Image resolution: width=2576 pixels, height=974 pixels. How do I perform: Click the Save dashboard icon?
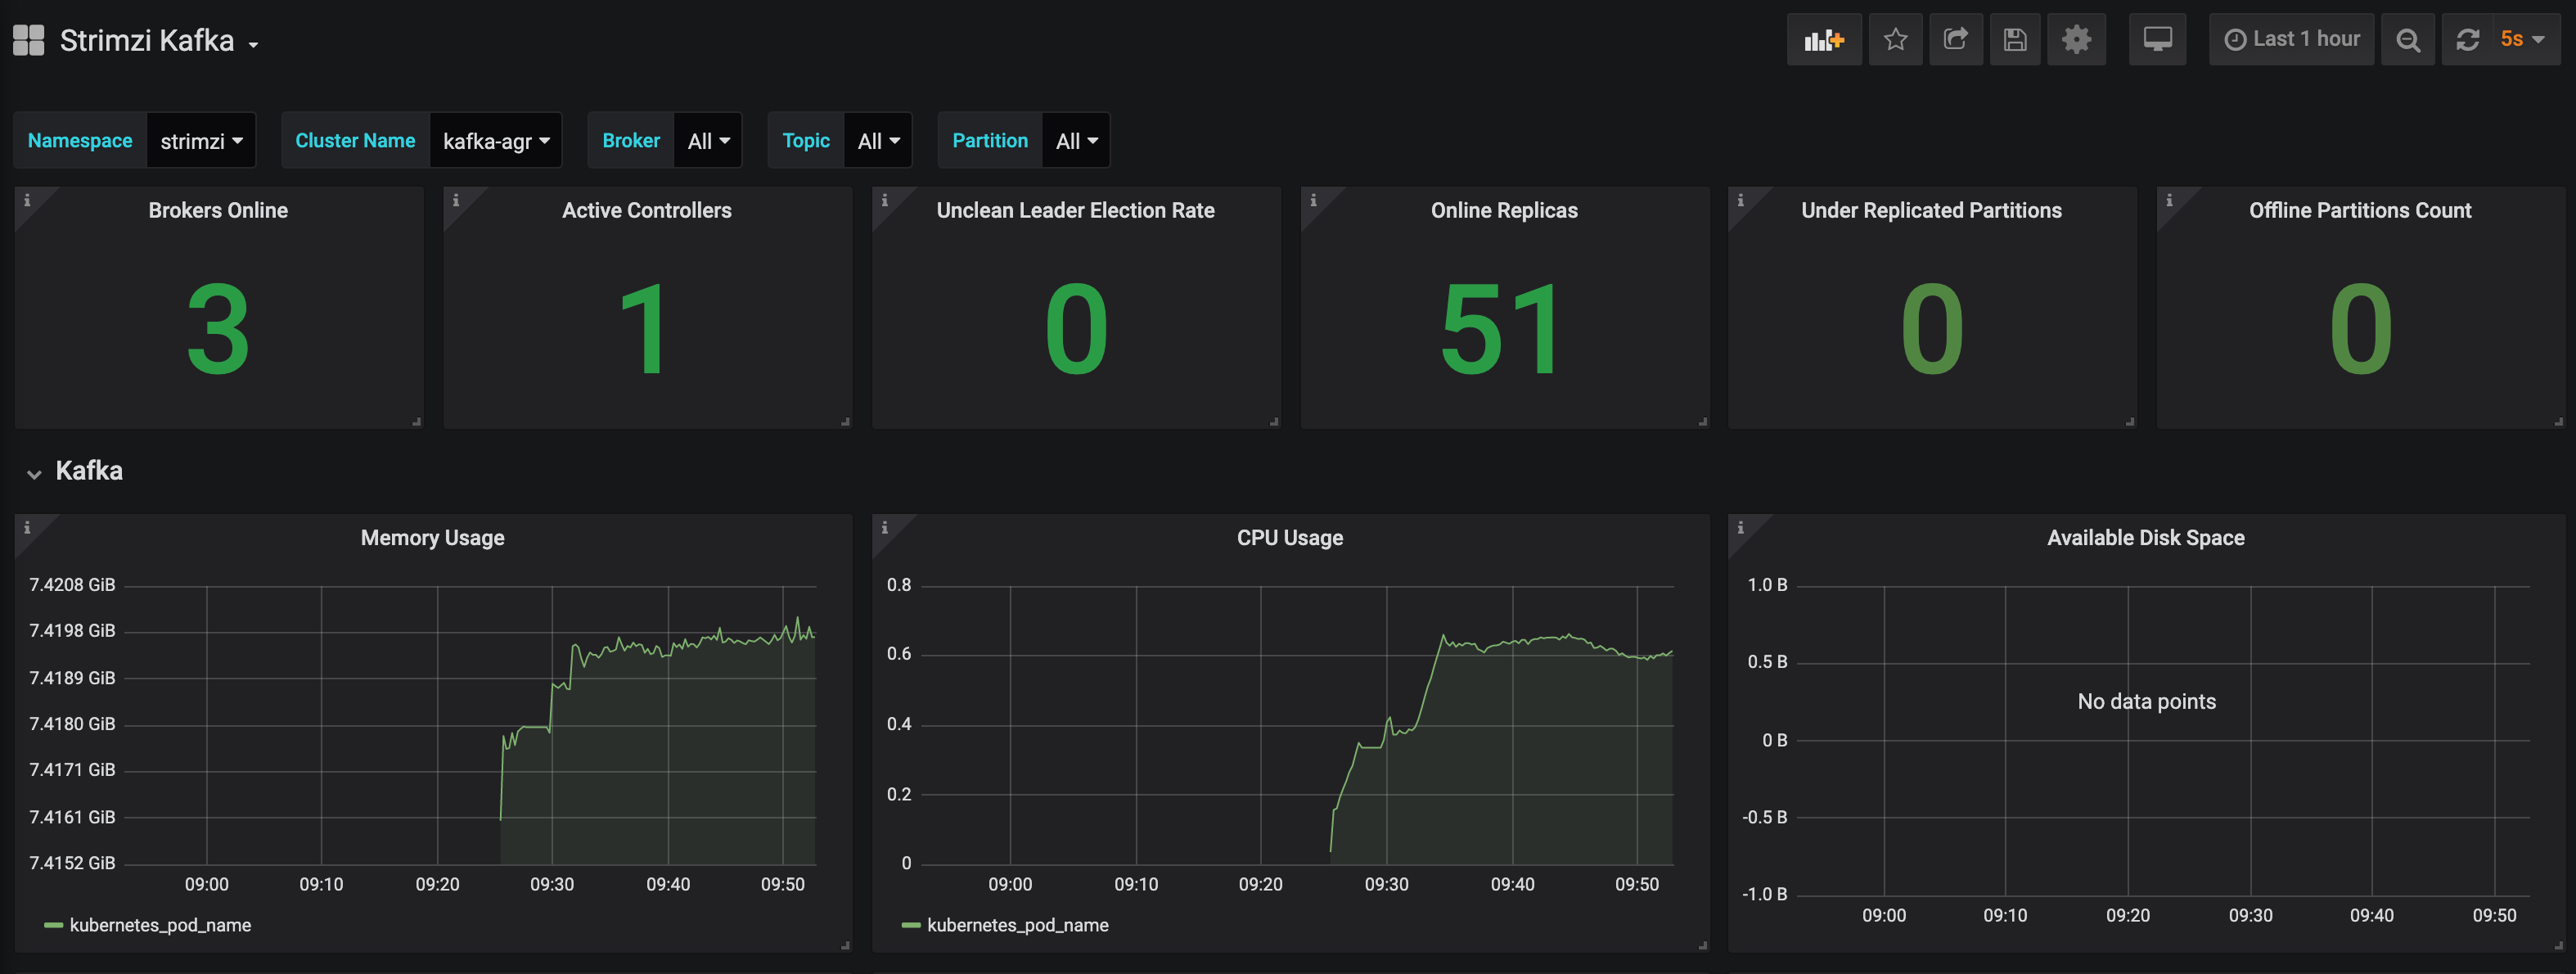pyautogui.click(x=2015, y=40)
